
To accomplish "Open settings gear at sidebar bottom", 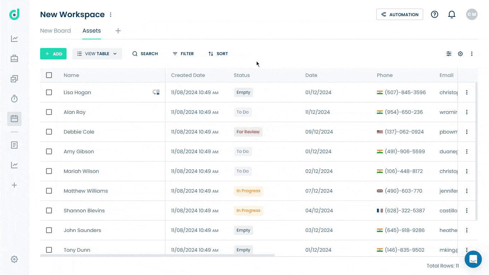I will pos(14,259).
